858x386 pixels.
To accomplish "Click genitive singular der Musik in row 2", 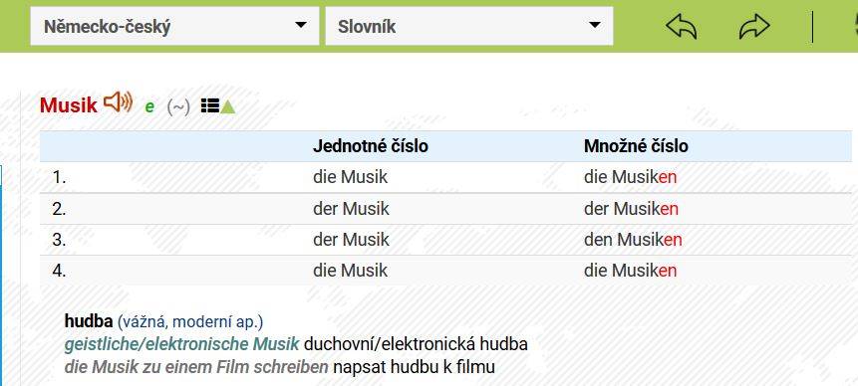I will point(351,209).
